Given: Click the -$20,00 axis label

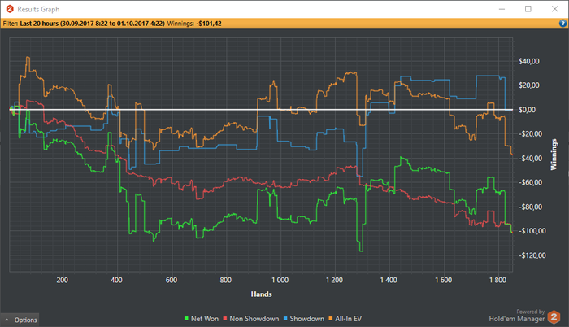Looking at the screenshot, I should coord(530,134).
